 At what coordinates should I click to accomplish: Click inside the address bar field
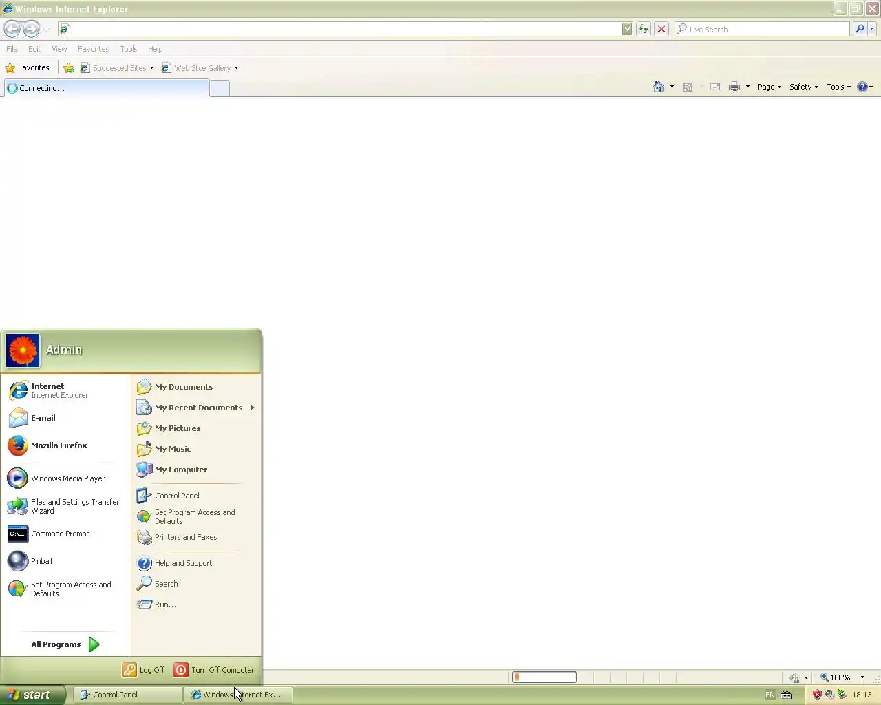click(x=340, y=29)
